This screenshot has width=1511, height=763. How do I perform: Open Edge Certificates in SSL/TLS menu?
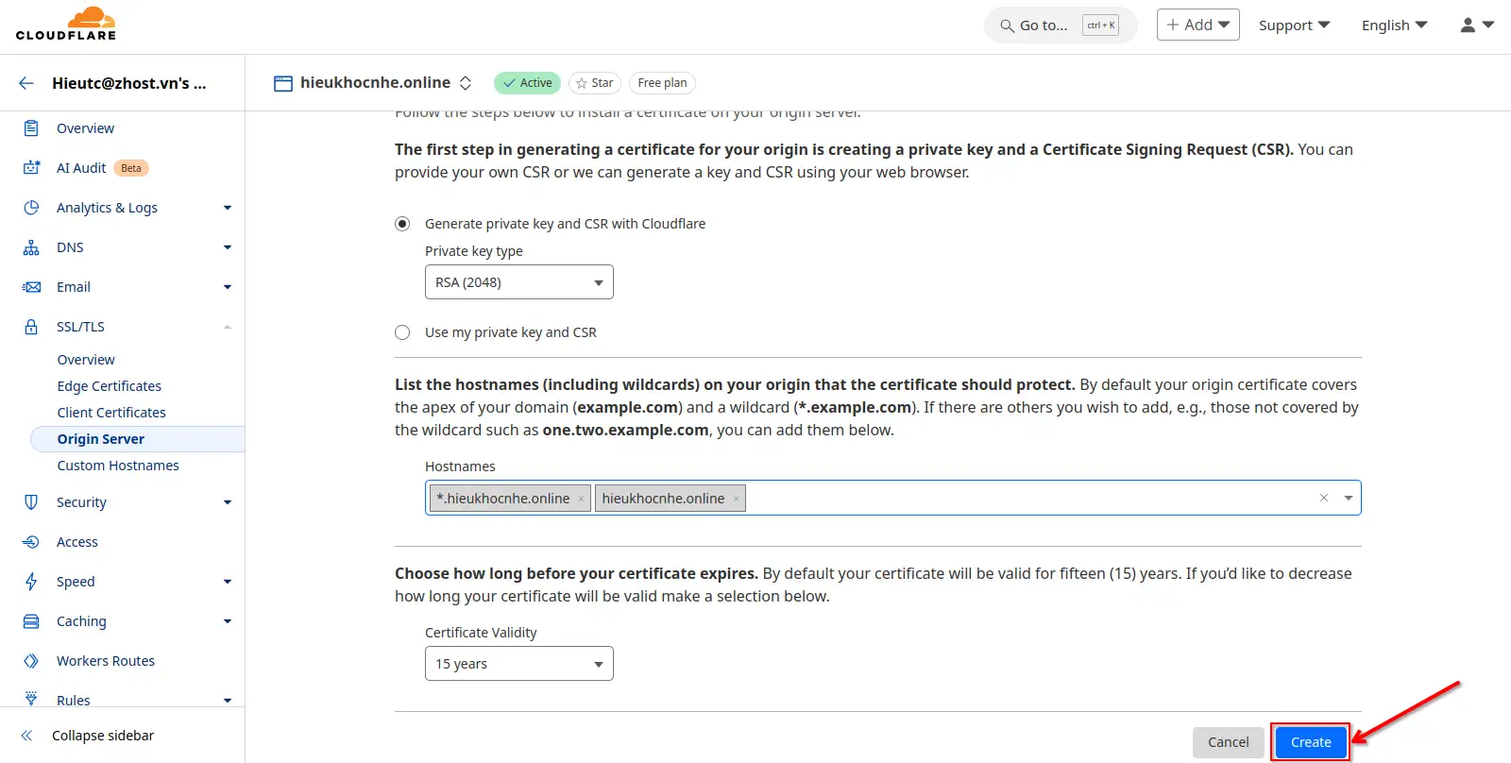[109, 386]
